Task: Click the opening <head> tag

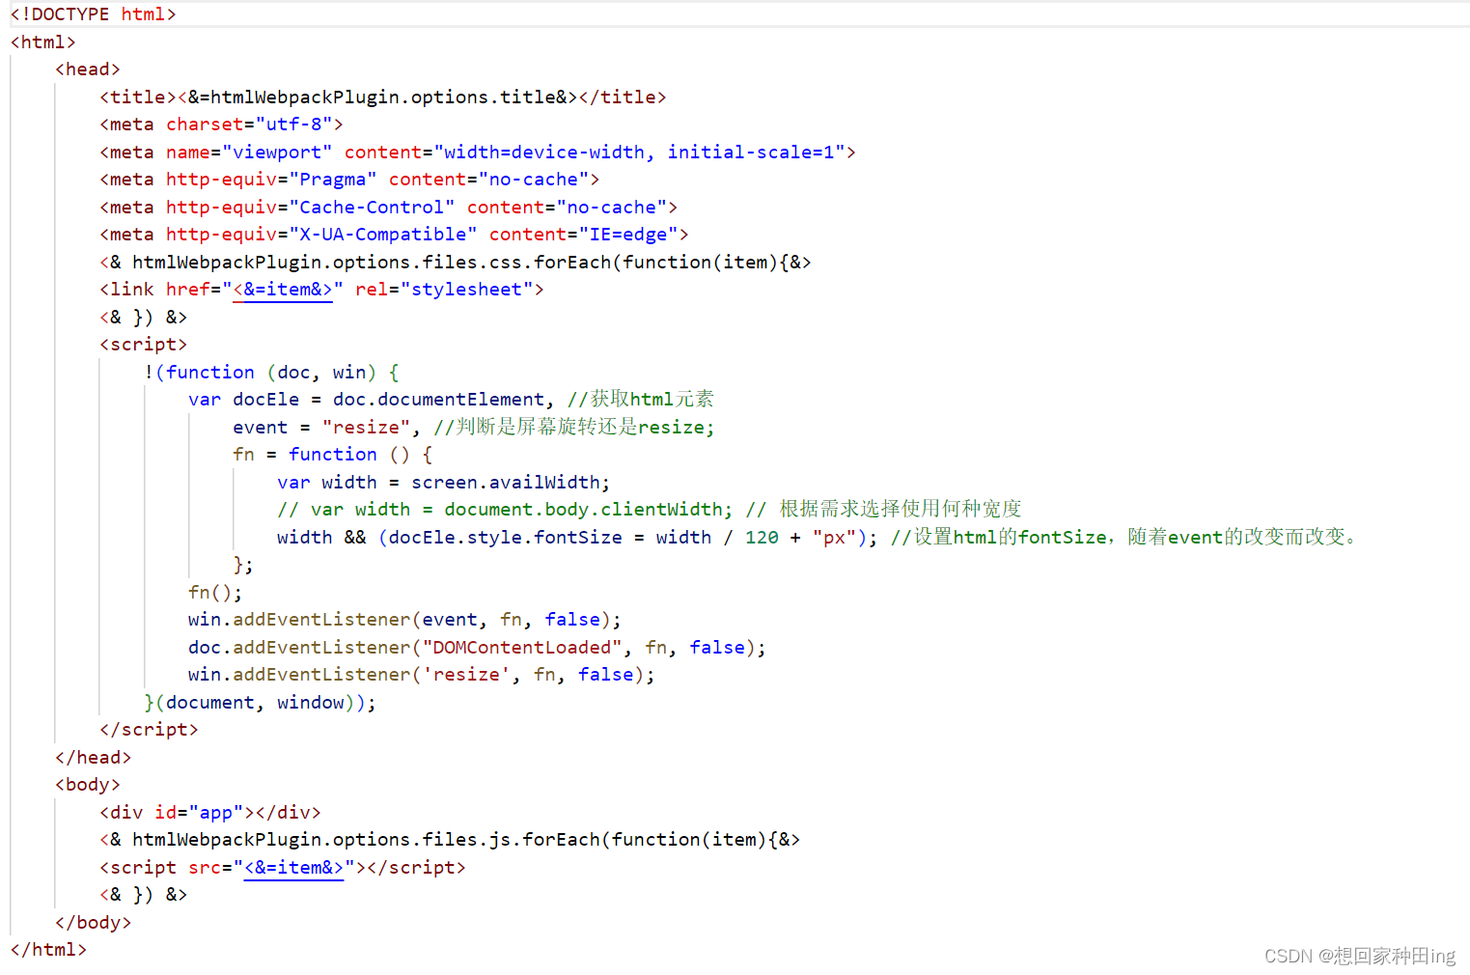Action: (88, 70)
